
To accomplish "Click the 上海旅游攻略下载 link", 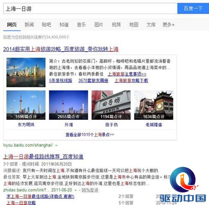I will tap(131, 81).
